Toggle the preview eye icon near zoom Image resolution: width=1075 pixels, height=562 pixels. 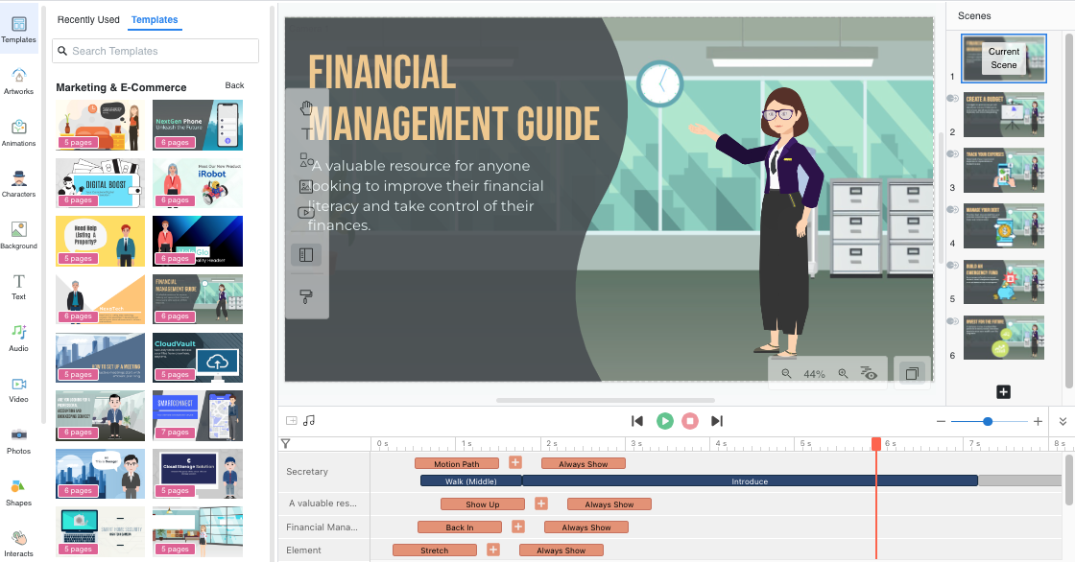point(870,374)
